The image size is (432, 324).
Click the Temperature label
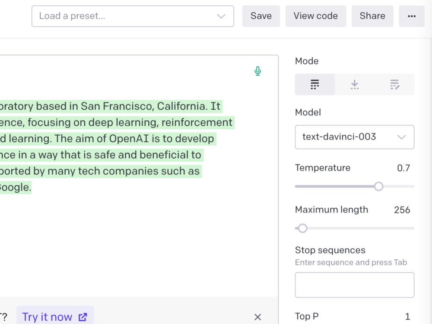[x=323, y=168]
